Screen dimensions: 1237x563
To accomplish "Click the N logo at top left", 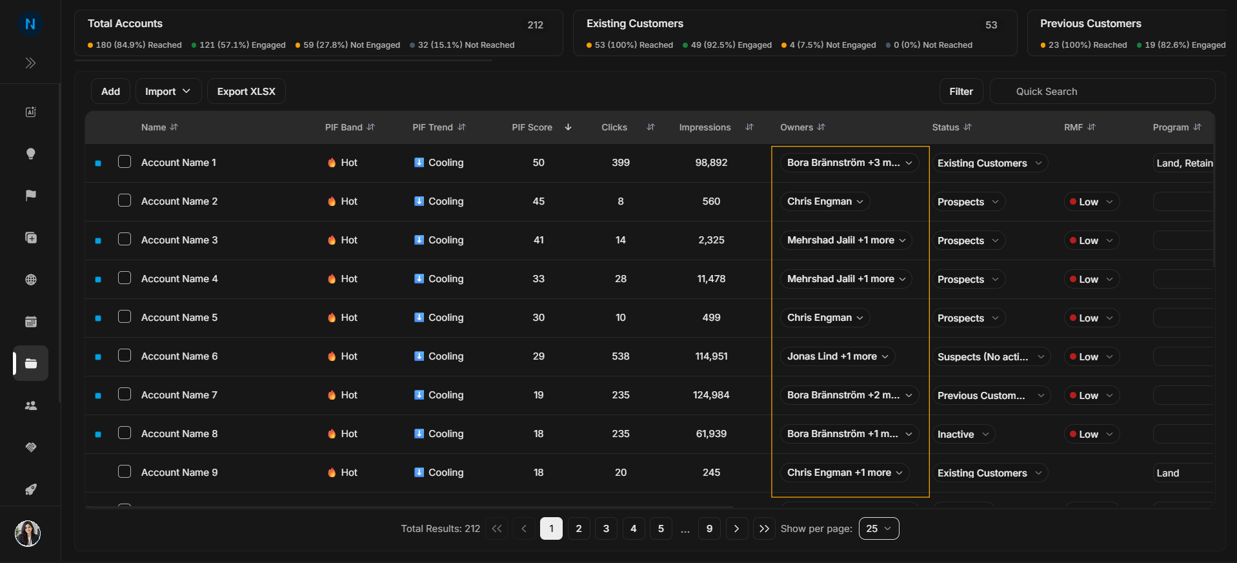I will pyautogui.click(x=30, y=24).
